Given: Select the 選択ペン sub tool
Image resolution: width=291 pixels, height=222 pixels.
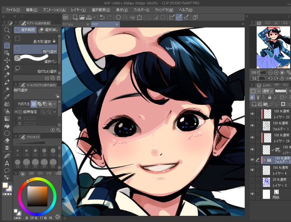Looking at the screenshot, I should click(35, 59).
